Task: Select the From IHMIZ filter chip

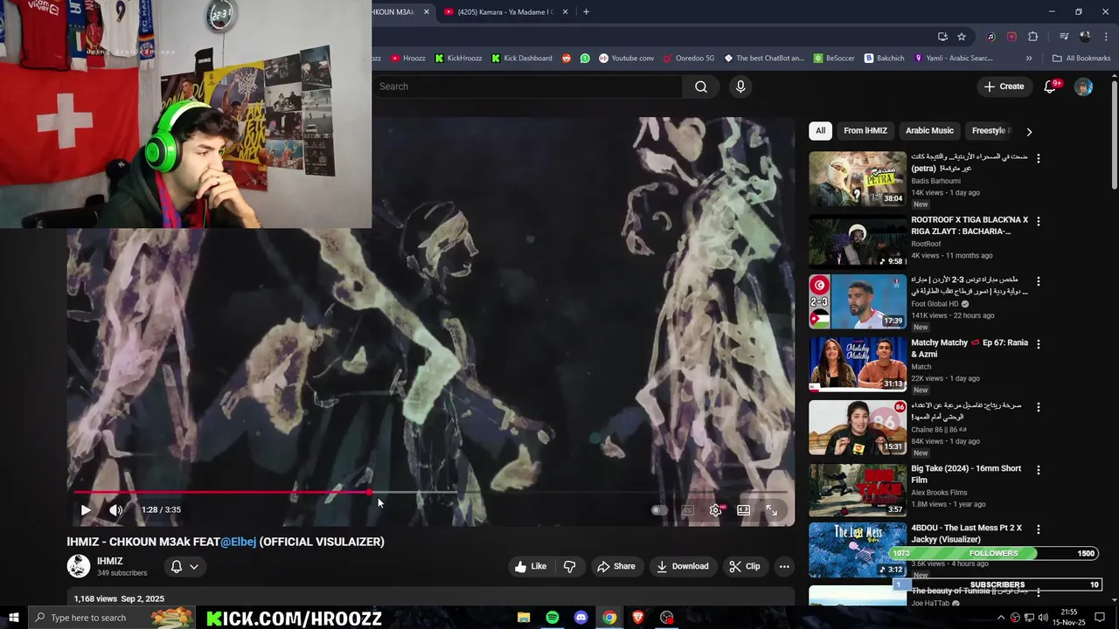Action: tap(865, 131)
